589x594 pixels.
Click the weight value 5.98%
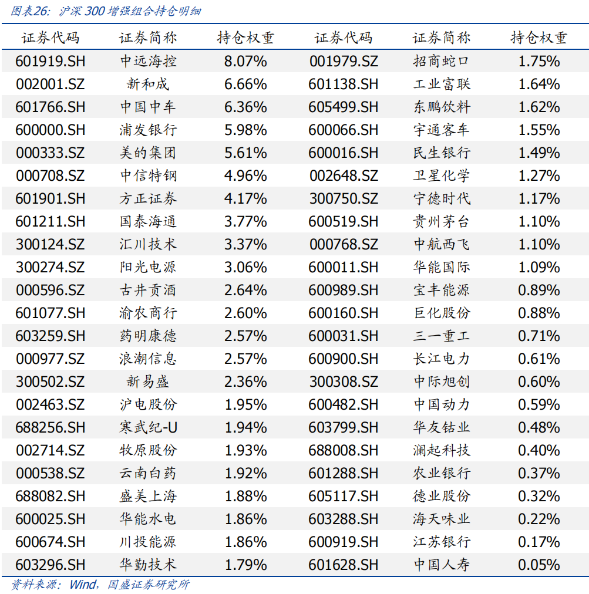coord(245,130)
